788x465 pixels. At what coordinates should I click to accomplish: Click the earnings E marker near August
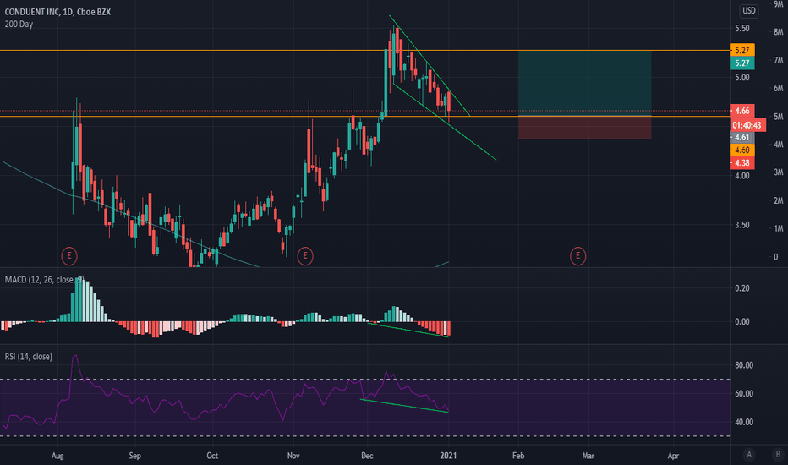click(x=69, y=256)
